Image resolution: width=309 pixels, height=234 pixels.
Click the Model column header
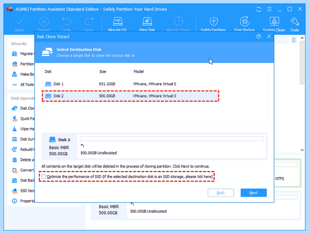[139, 72]
